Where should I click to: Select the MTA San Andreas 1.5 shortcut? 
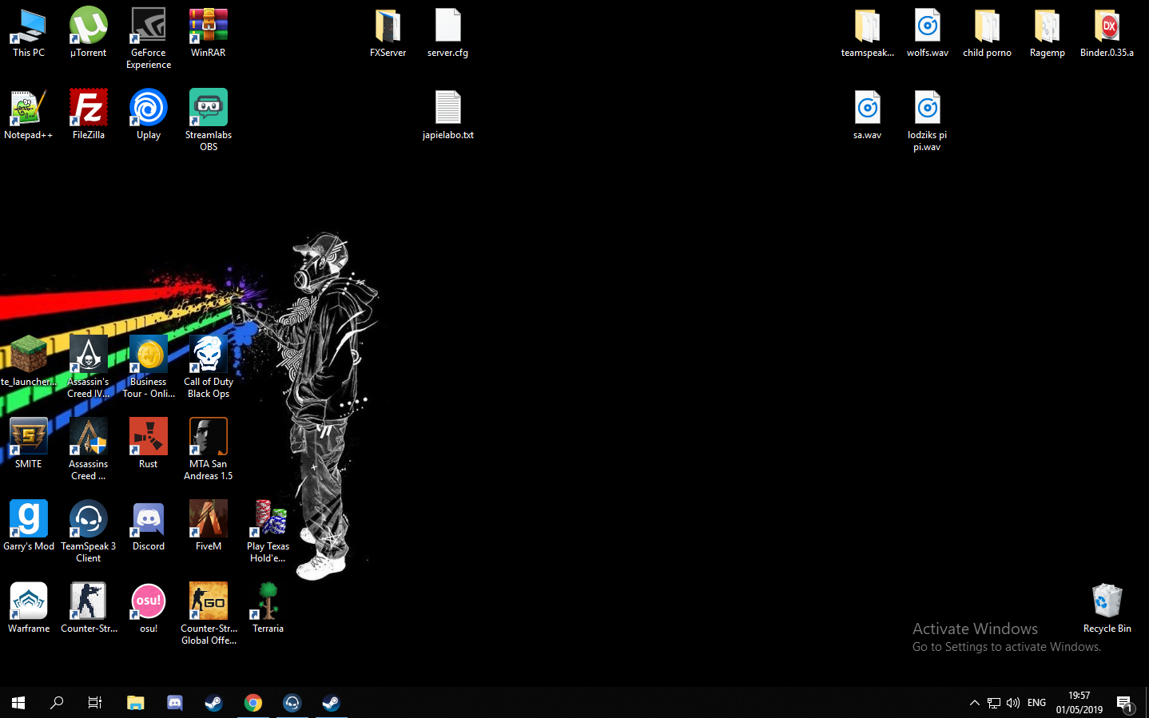pos(209,450)
